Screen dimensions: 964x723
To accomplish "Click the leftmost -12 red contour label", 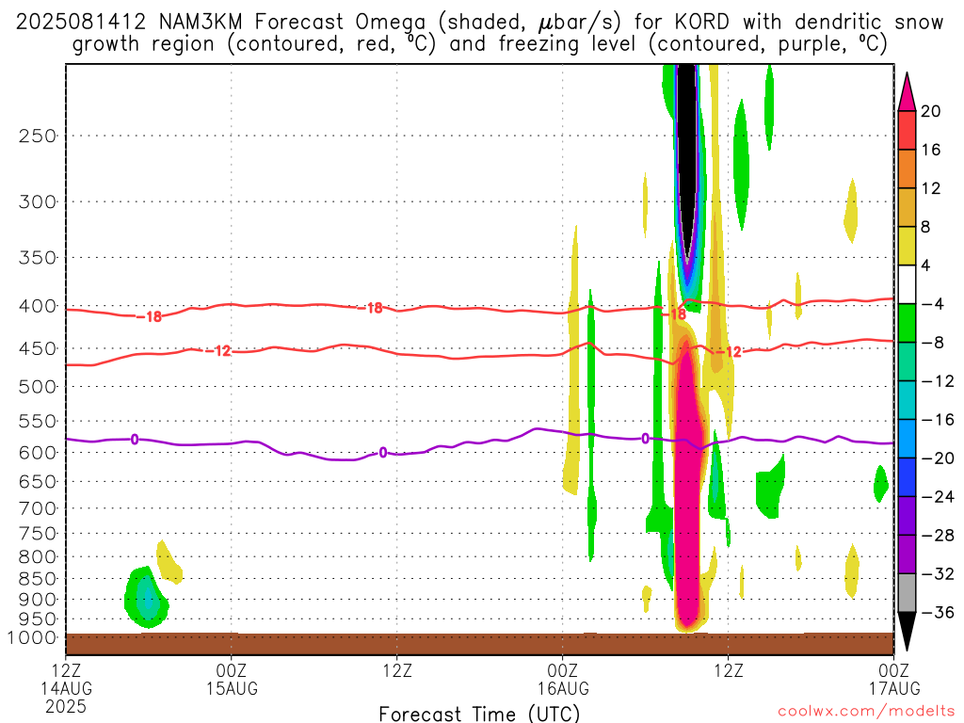I will 218,351.
